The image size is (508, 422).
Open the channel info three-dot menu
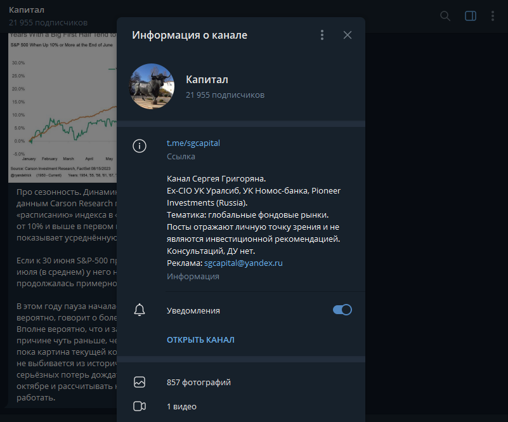[x=322, y=35]
